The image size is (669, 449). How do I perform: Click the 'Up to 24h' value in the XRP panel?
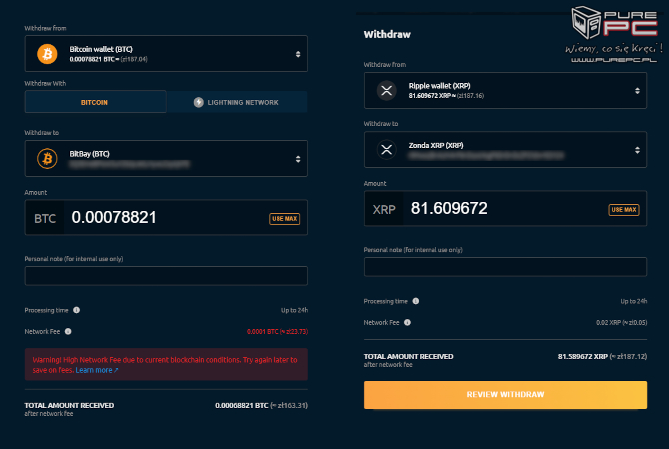634,301
